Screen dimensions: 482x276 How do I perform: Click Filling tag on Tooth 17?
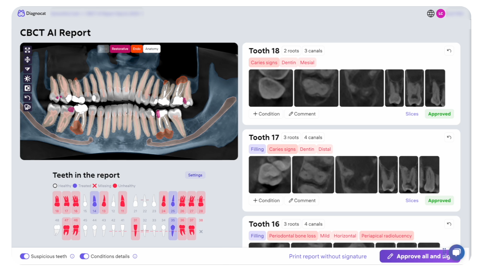point(257,149)
